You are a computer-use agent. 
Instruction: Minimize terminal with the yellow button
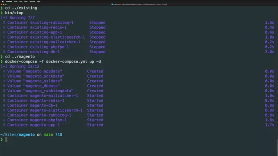pos(3,4)
